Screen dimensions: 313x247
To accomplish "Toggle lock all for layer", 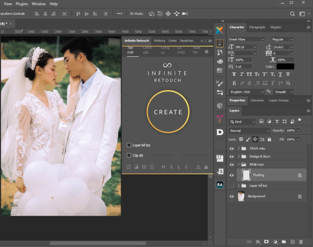I will click(269, 139).
